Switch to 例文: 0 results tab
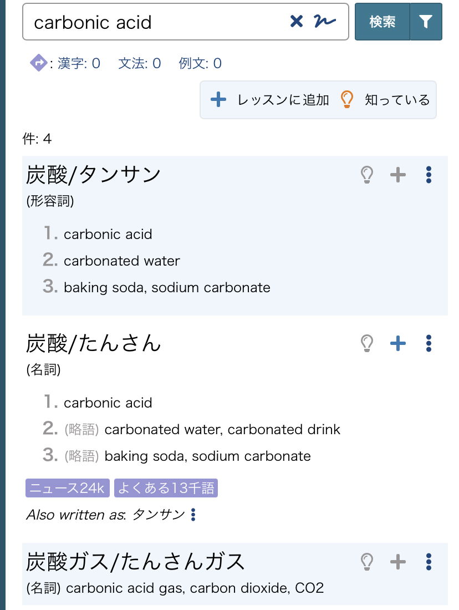Image resolution: width=459 pixels, height=610 pixels. [x=200, y=63]
